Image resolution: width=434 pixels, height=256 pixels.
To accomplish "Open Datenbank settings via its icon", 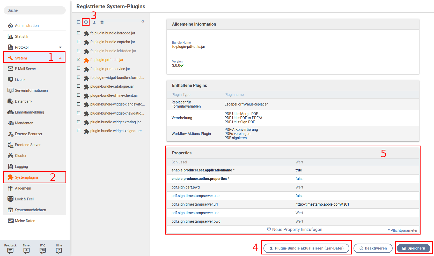I will (x=10, y=101).
